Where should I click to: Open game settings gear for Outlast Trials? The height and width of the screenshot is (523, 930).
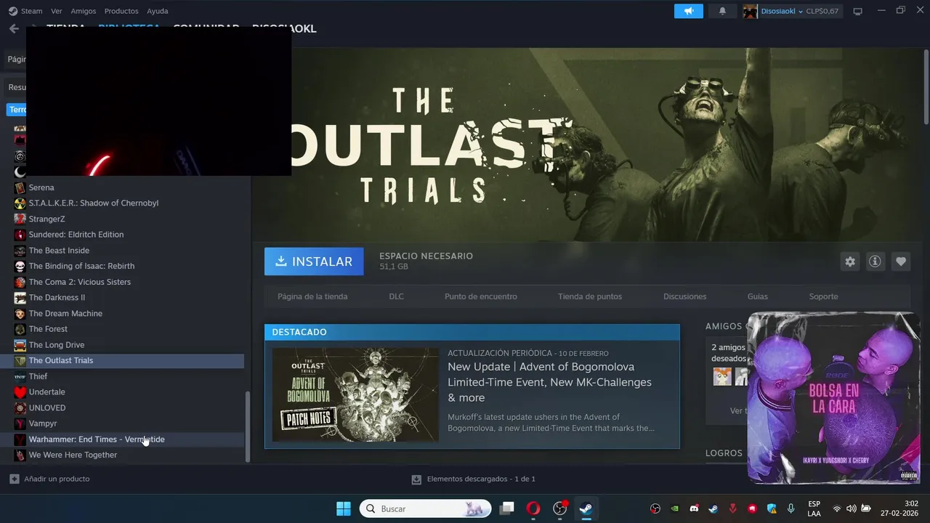click(x=849, y=261)
